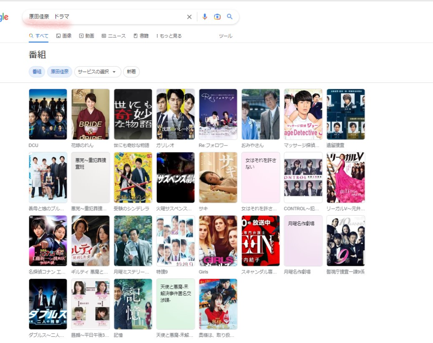Open the ダブルス~二人の刑事 poster
Screen dimensions: 433x343
(x=48, y=304)
